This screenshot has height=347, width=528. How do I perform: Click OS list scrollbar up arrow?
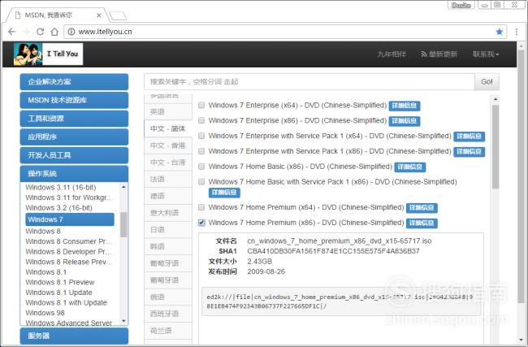pos(123,187)
